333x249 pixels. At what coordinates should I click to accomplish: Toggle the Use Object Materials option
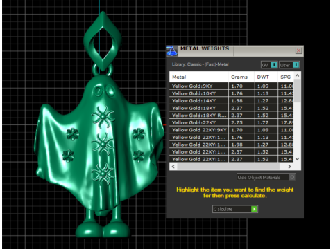(x=266, y=177)
